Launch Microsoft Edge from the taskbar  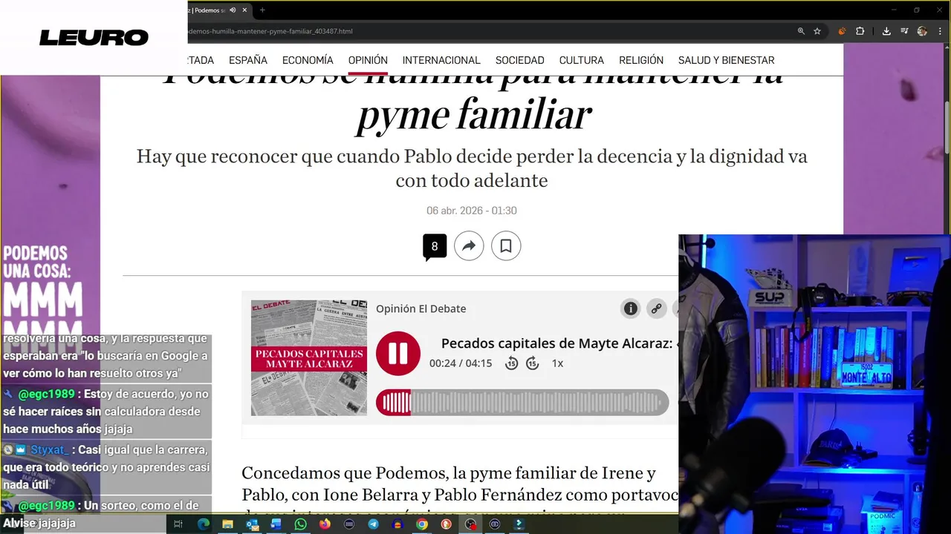[203, 524]
